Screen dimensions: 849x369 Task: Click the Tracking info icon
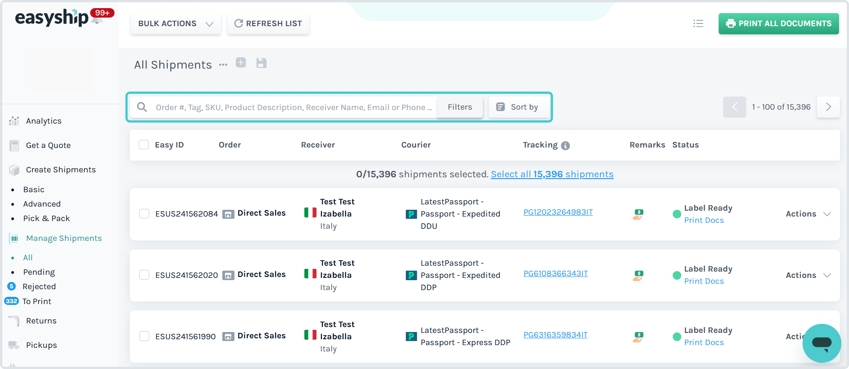[565, 145]
